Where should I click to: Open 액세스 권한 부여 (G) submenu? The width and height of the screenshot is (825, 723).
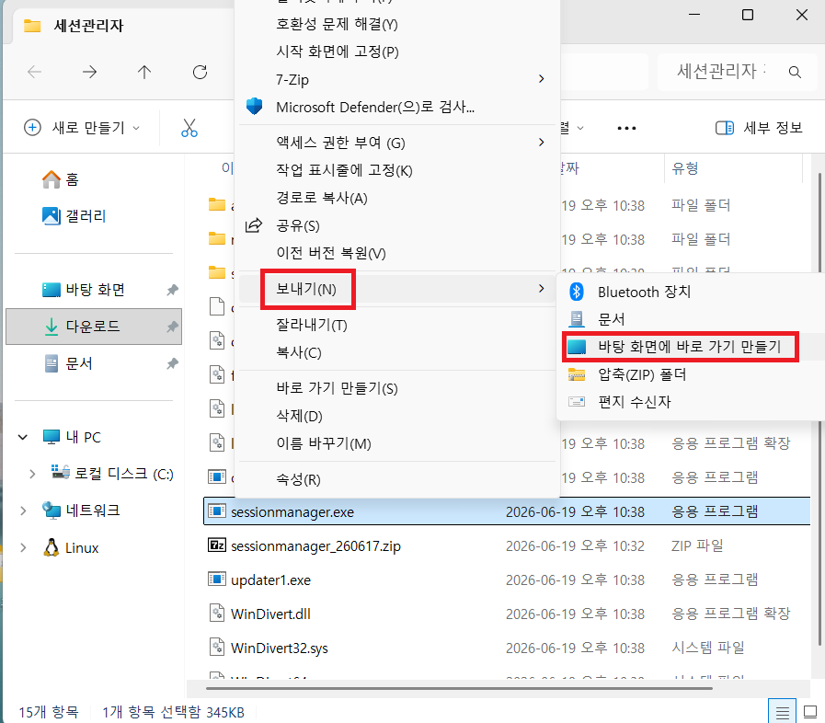(x=396, y=143)
